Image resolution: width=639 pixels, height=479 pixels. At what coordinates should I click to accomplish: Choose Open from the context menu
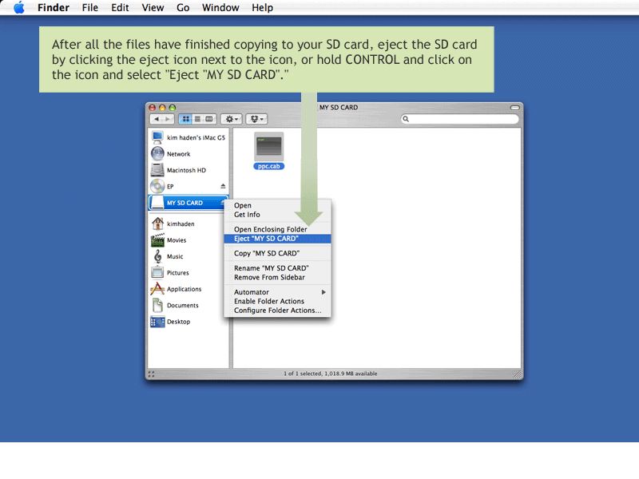click(277, 205)
